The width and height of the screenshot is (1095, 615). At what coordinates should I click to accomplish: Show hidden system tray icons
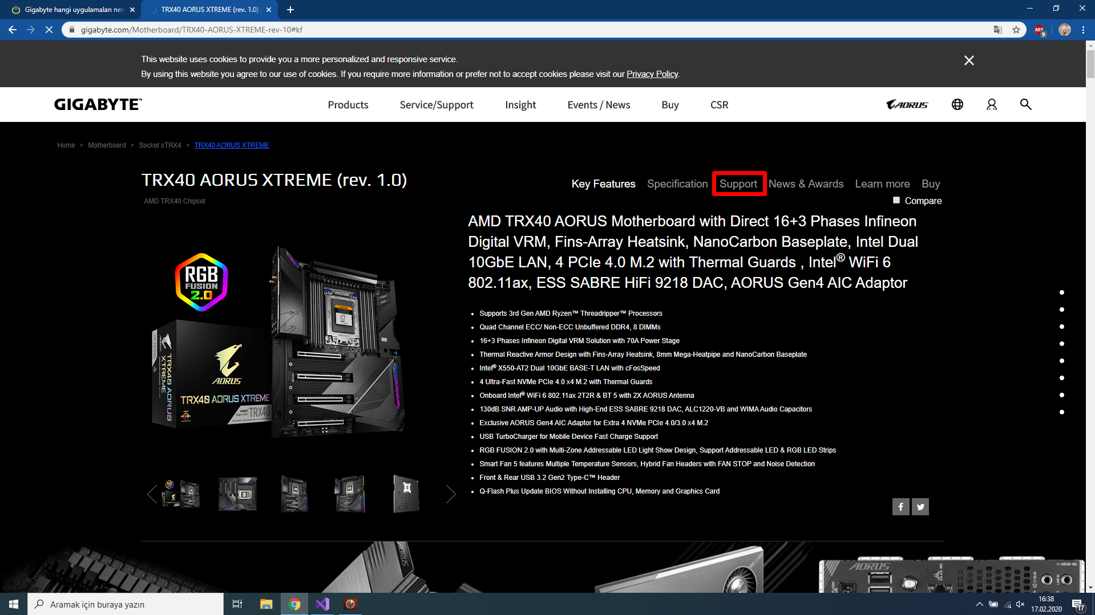click(979, 604)
